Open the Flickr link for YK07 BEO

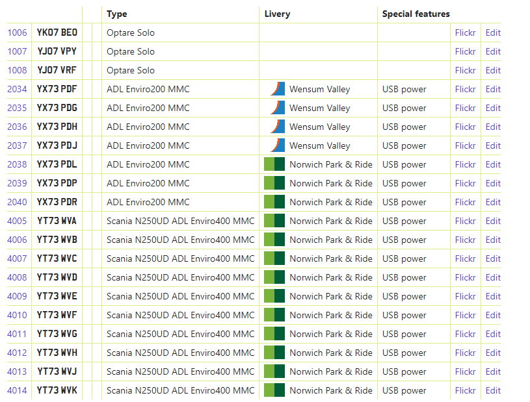click(x=465, y=32)
